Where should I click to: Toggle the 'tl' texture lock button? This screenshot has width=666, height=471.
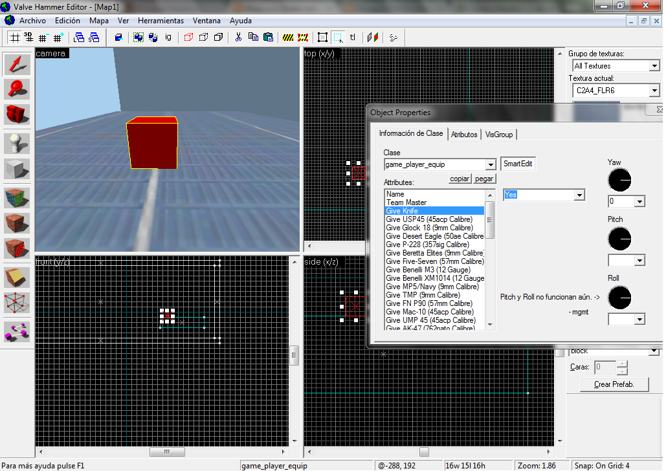[353, 38]
